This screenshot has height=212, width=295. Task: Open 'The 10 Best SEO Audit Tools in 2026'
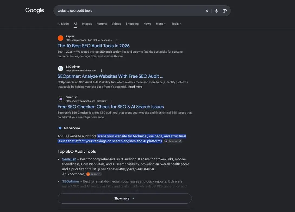94,46
